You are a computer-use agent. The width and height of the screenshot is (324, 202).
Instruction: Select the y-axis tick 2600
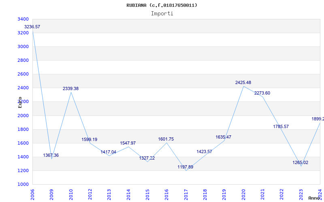tap(23, 74)
